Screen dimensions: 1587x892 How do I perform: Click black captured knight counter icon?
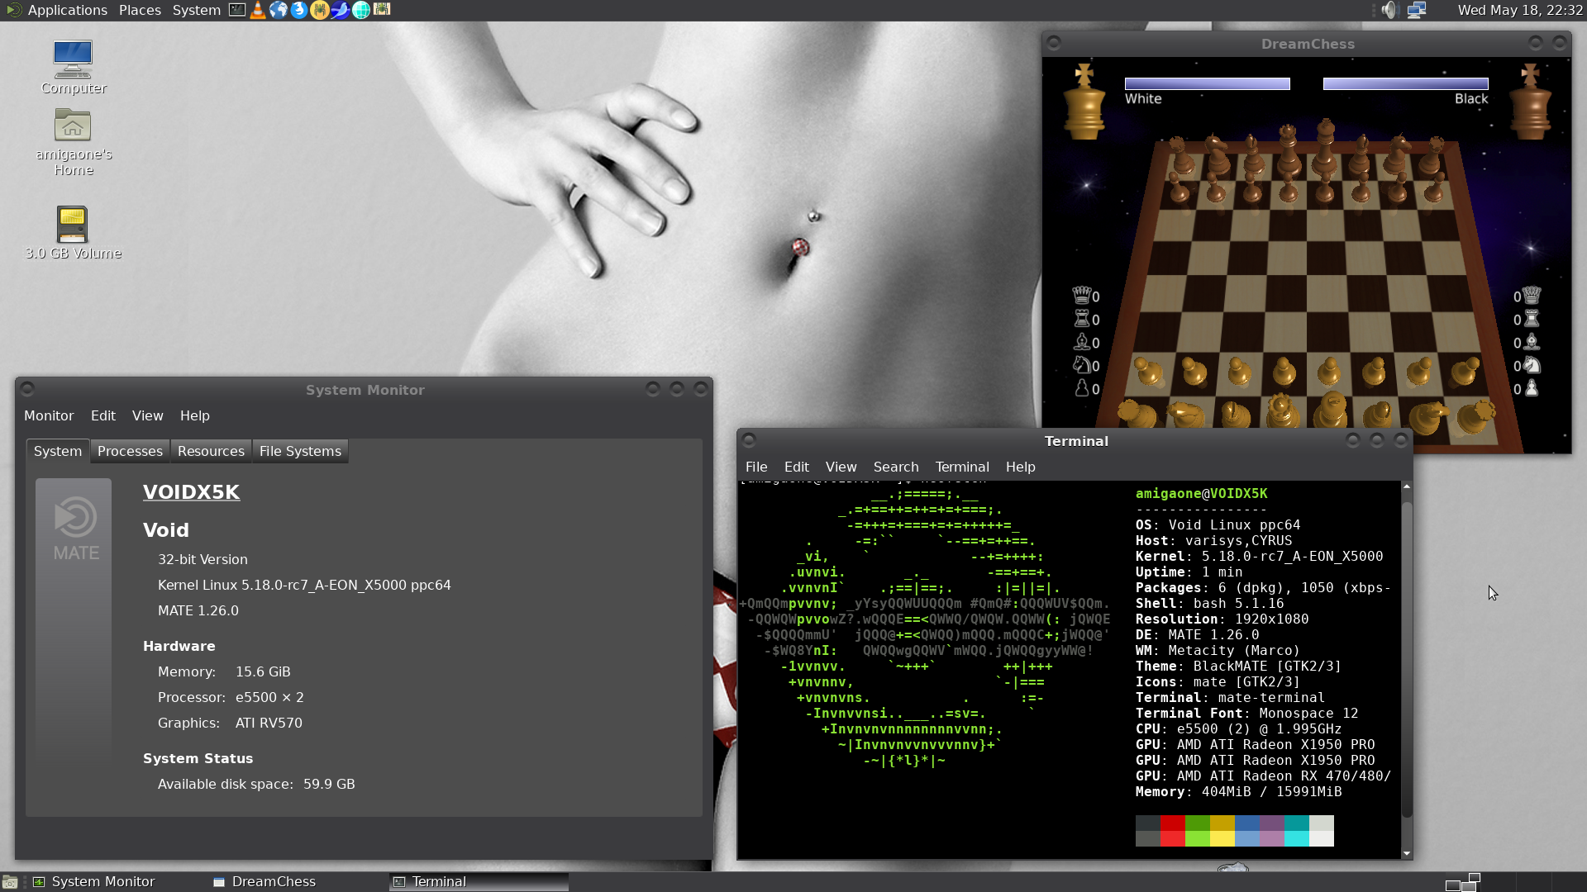click(x=1532, y=365)
